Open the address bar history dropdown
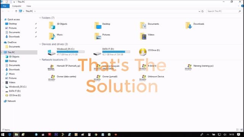Screen dimensions: 244x137 [x=199, y=11]
